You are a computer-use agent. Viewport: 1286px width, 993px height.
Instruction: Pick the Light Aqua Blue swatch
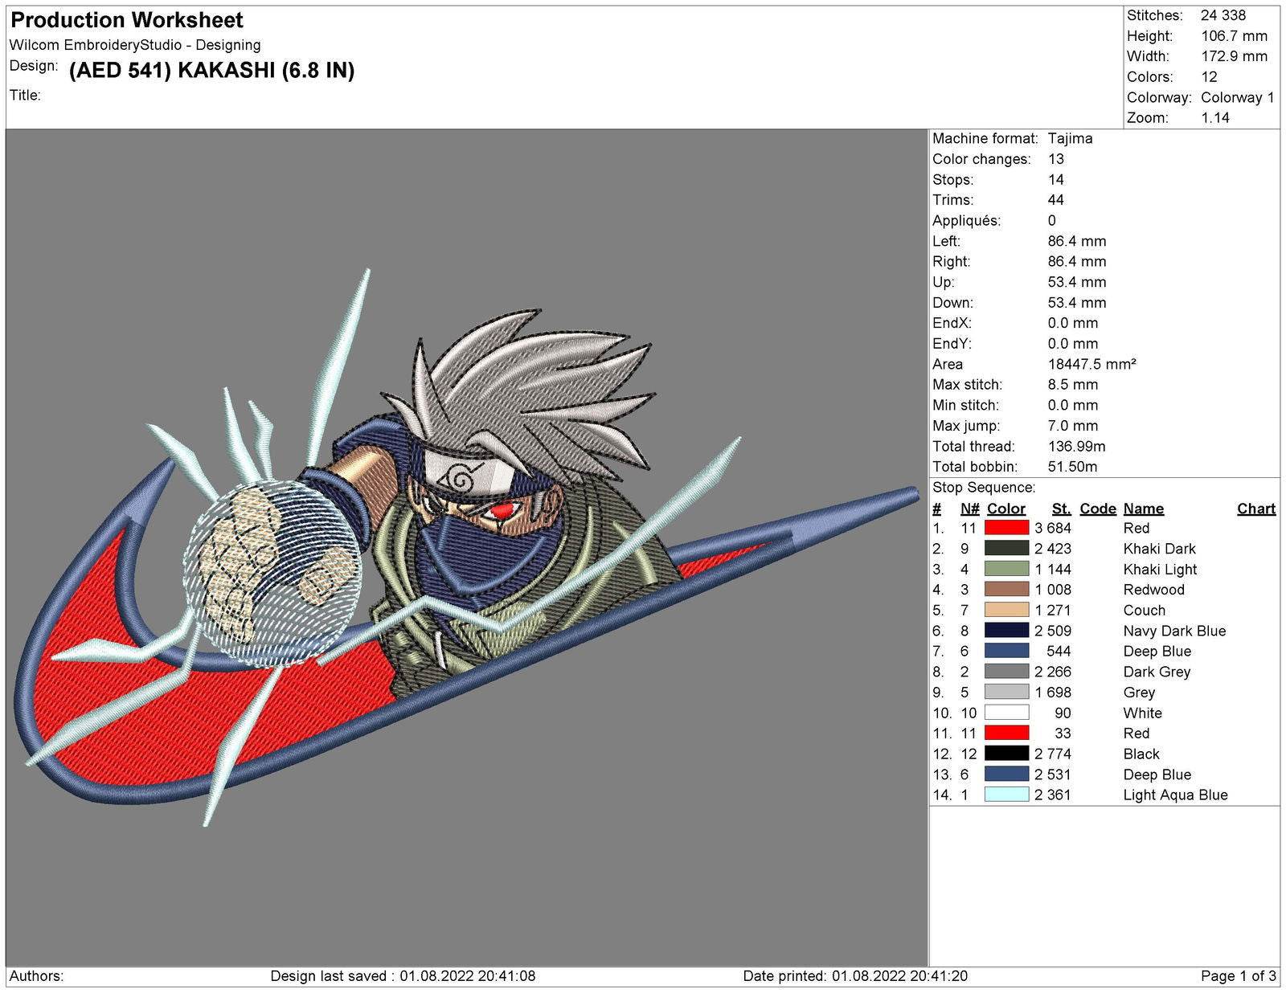coord(1006,795)
